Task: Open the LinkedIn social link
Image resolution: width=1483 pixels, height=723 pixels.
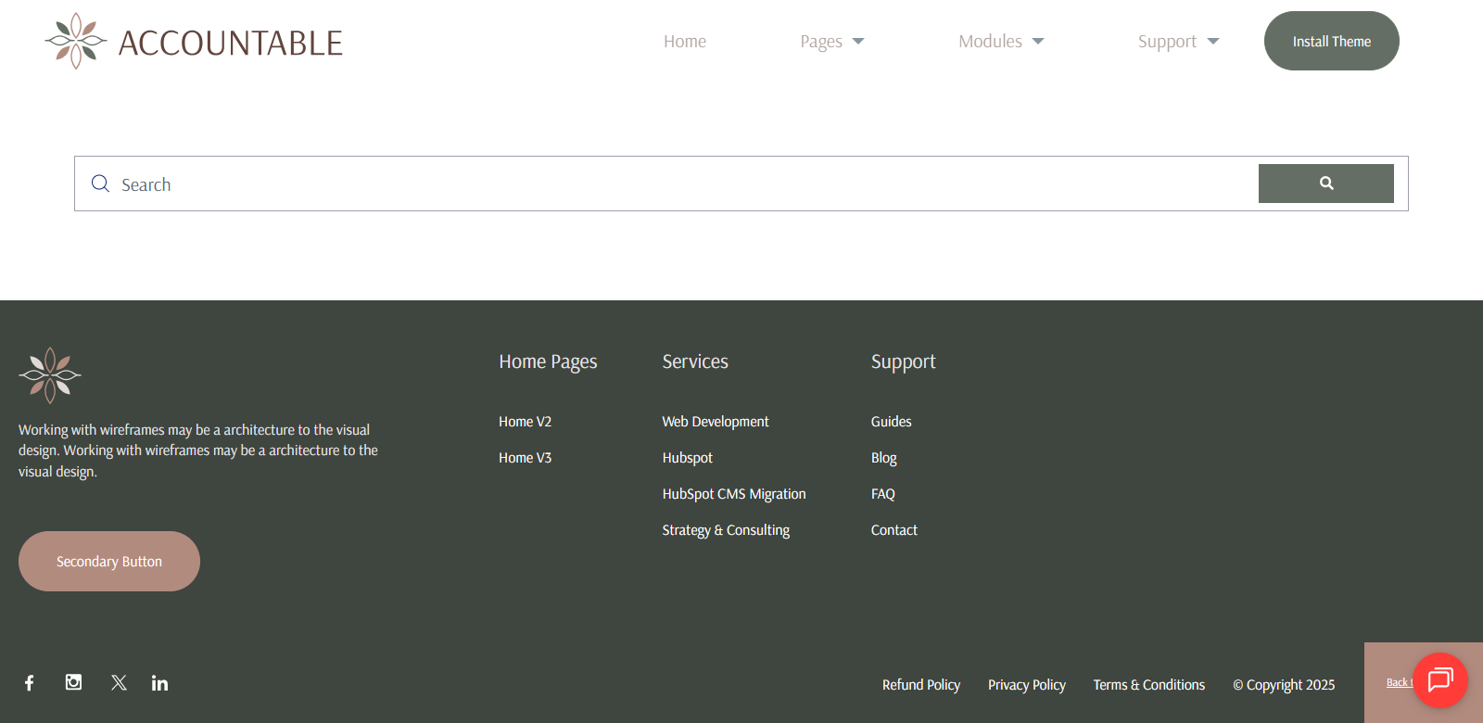Action: tap(160, 683)
